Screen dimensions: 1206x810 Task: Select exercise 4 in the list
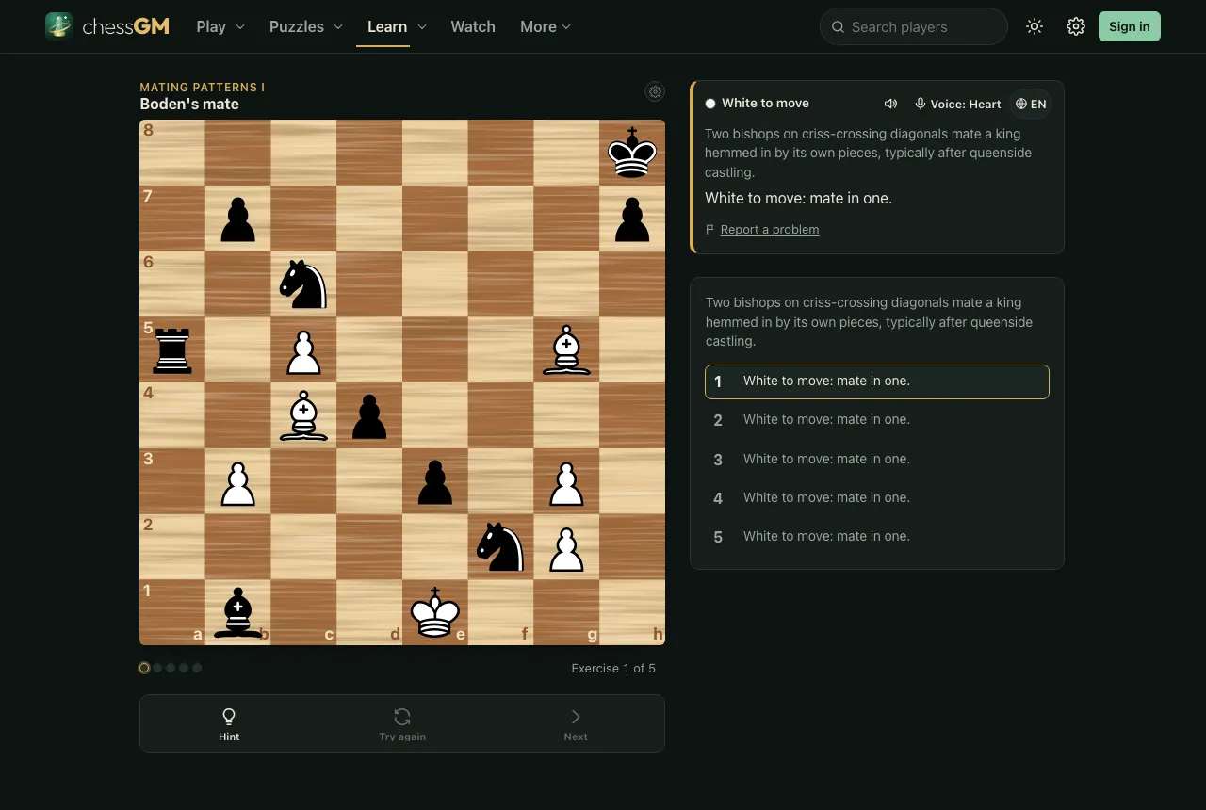pyautogui.click(x=877, y=498)
